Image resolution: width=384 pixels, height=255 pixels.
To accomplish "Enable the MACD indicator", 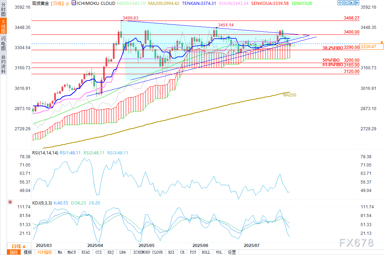I will [x=72, y=252].
